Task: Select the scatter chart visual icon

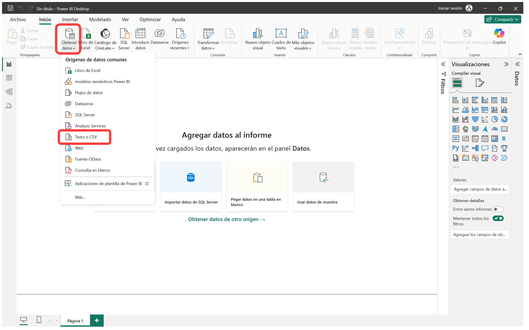Action: click(485, 119)
